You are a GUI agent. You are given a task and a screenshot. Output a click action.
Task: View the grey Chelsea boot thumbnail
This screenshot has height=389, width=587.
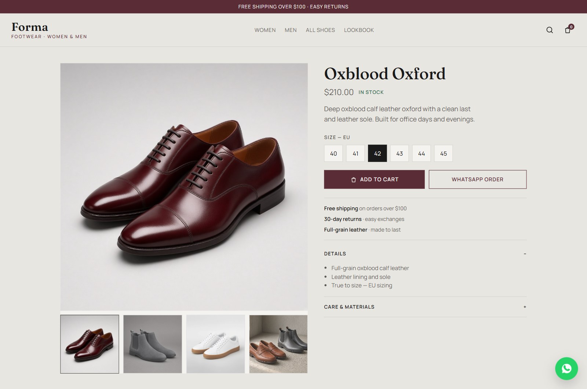click(153, 344)
